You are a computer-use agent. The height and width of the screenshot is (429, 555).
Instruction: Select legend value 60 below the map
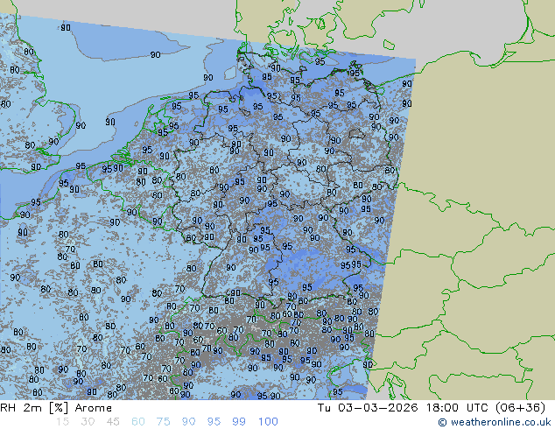[x=138, y=422]
